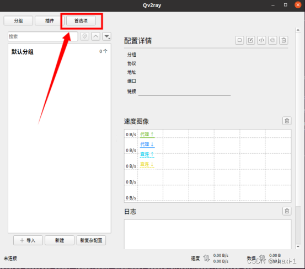Click the edit connection pencil icon

[250, 40]
